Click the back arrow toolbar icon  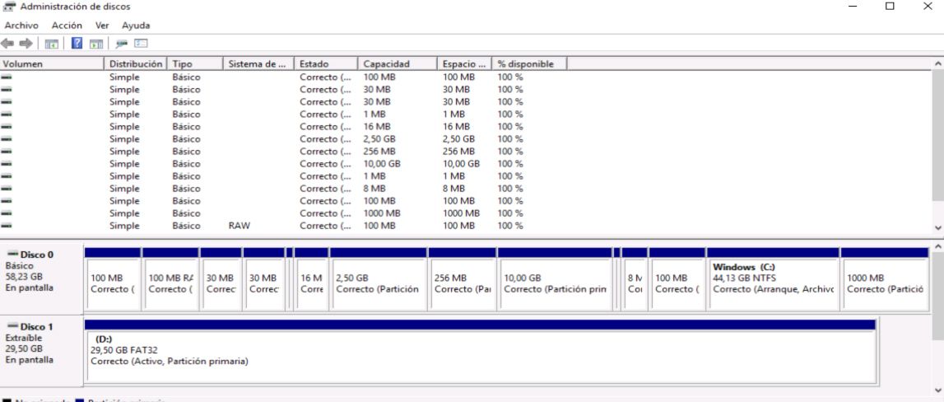[8, 43]
